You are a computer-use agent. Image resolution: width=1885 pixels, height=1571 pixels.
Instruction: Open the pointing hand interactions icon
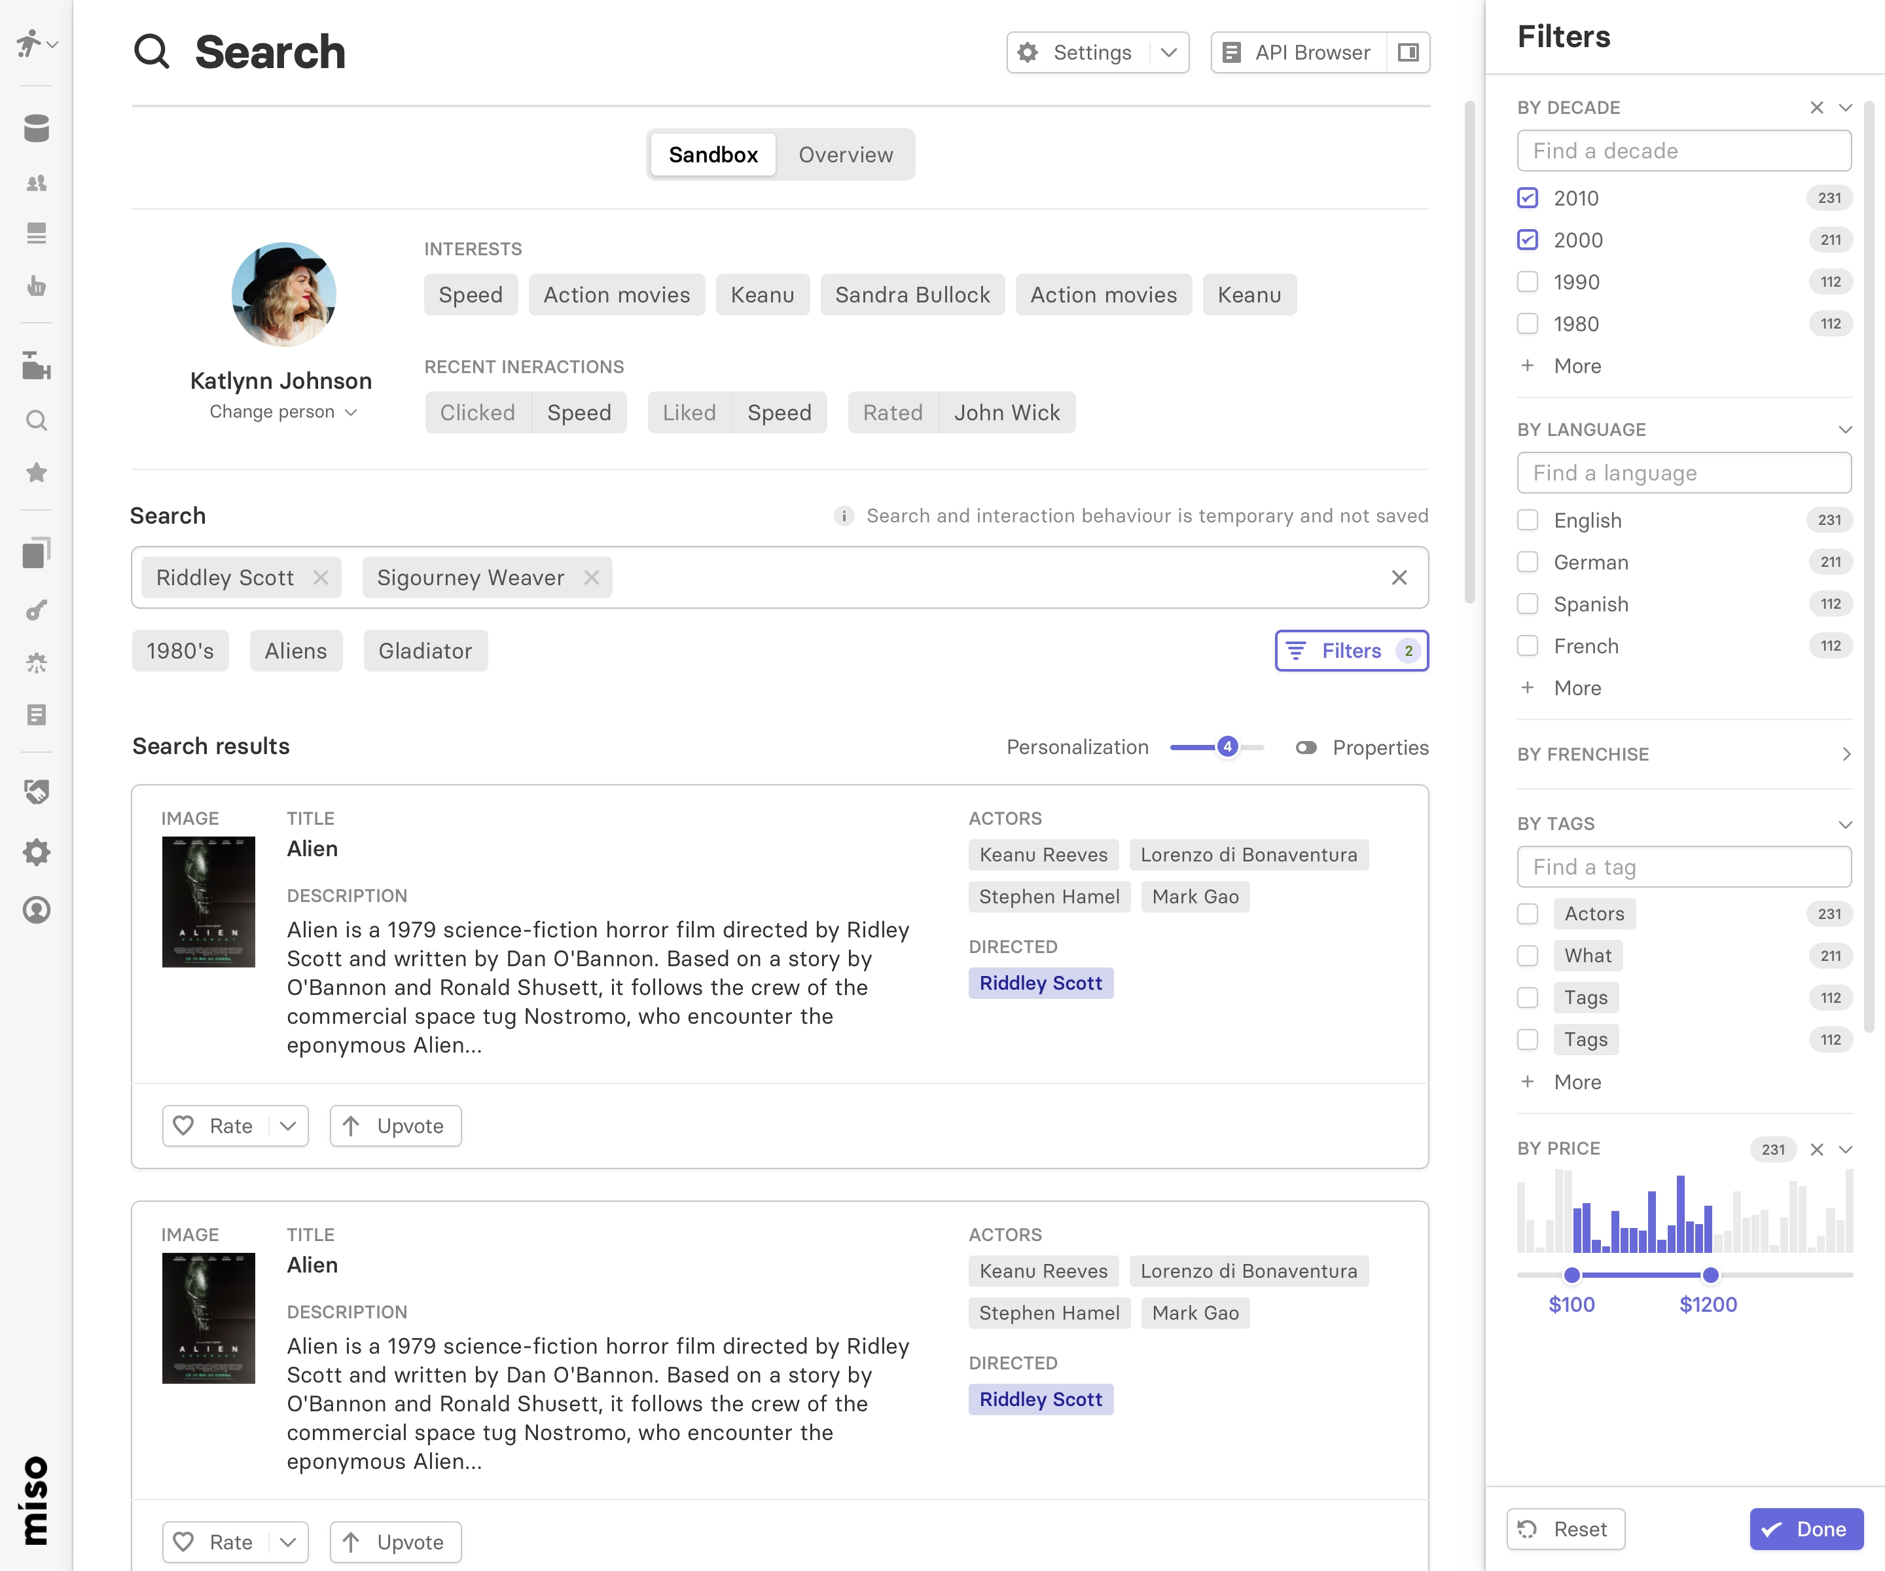coord(36,285)
